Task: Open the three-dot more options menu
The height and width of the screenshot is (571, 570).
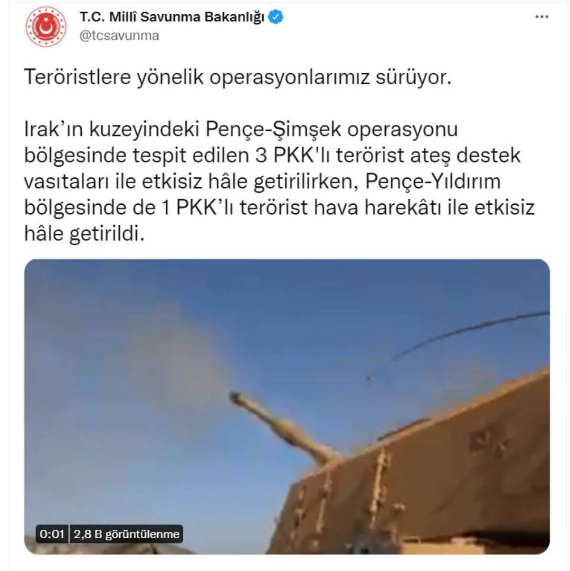Action: [541, 17]
